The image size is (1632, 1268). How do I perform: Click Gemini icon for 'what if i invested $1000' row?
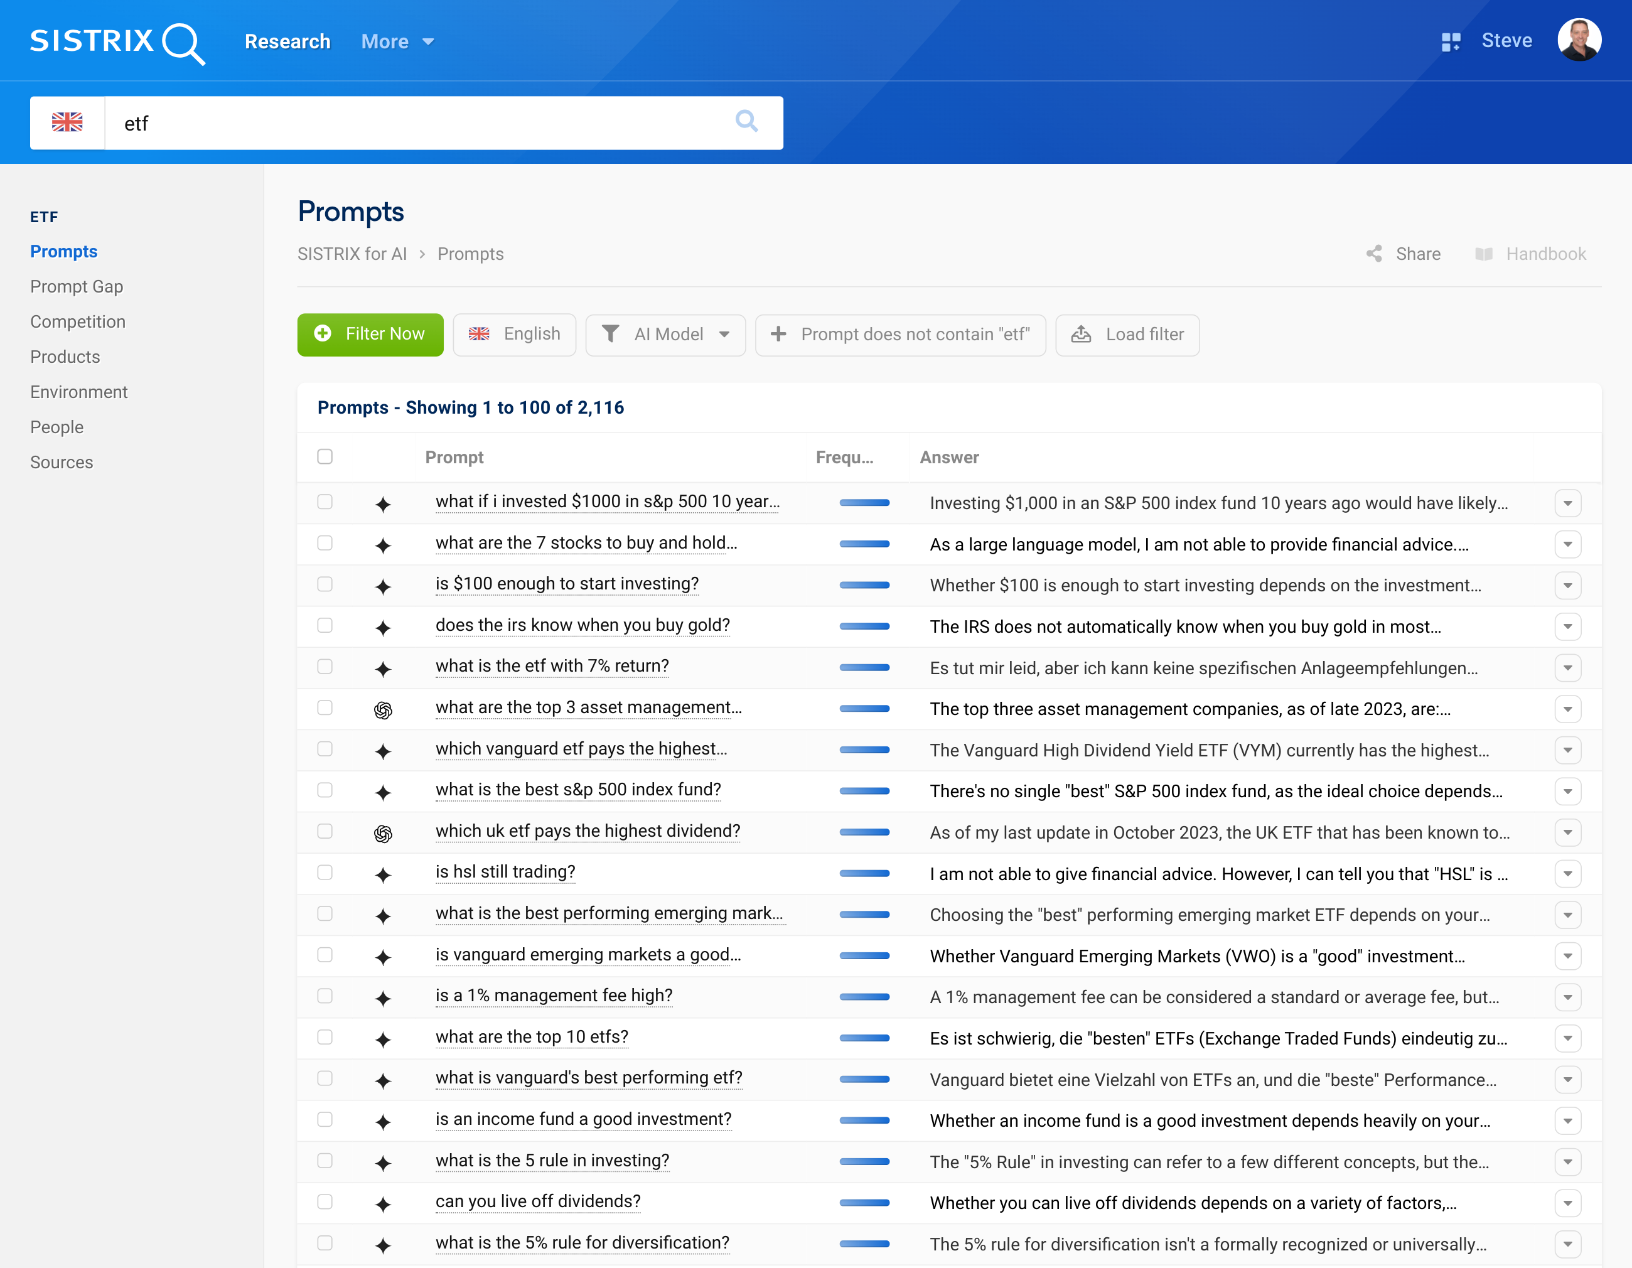coord(384,504)
